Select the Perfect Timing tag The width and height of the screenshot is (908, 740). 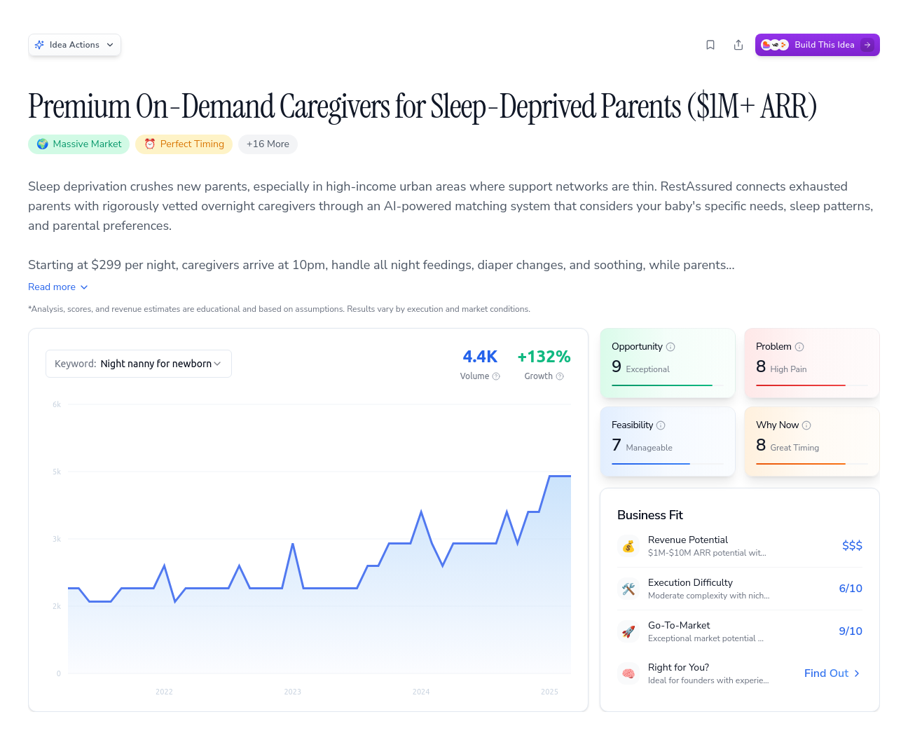(x=184, y=144)
